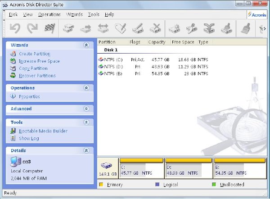Click the Increase free space toolbar icon
This screenshot has width=270, height=199.
tap(192, 28)
